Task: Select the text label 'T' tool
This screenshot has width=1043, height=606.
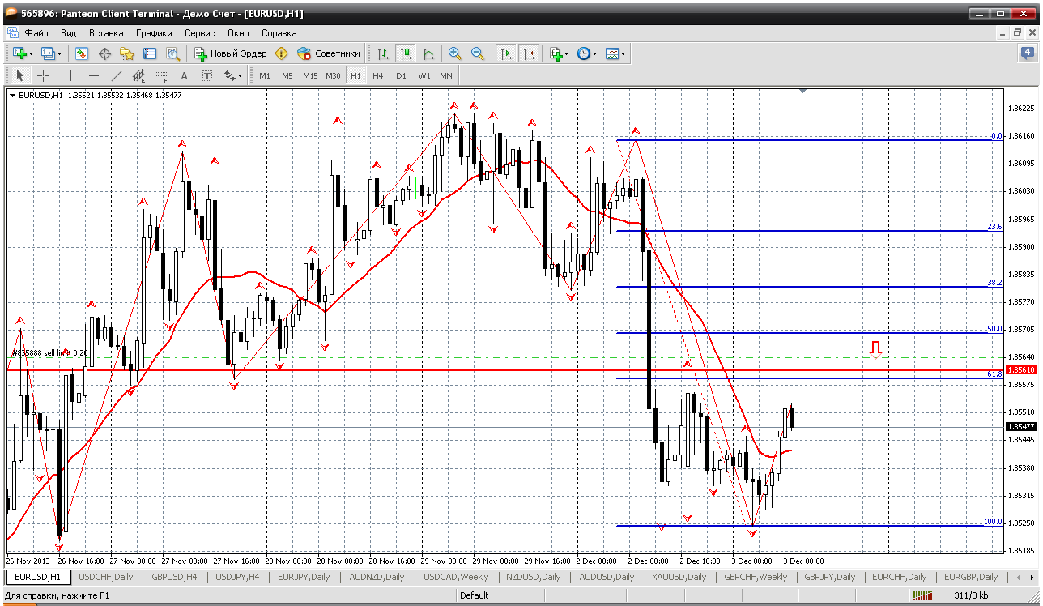Action: pyautogui.click(x=206, y=75)
